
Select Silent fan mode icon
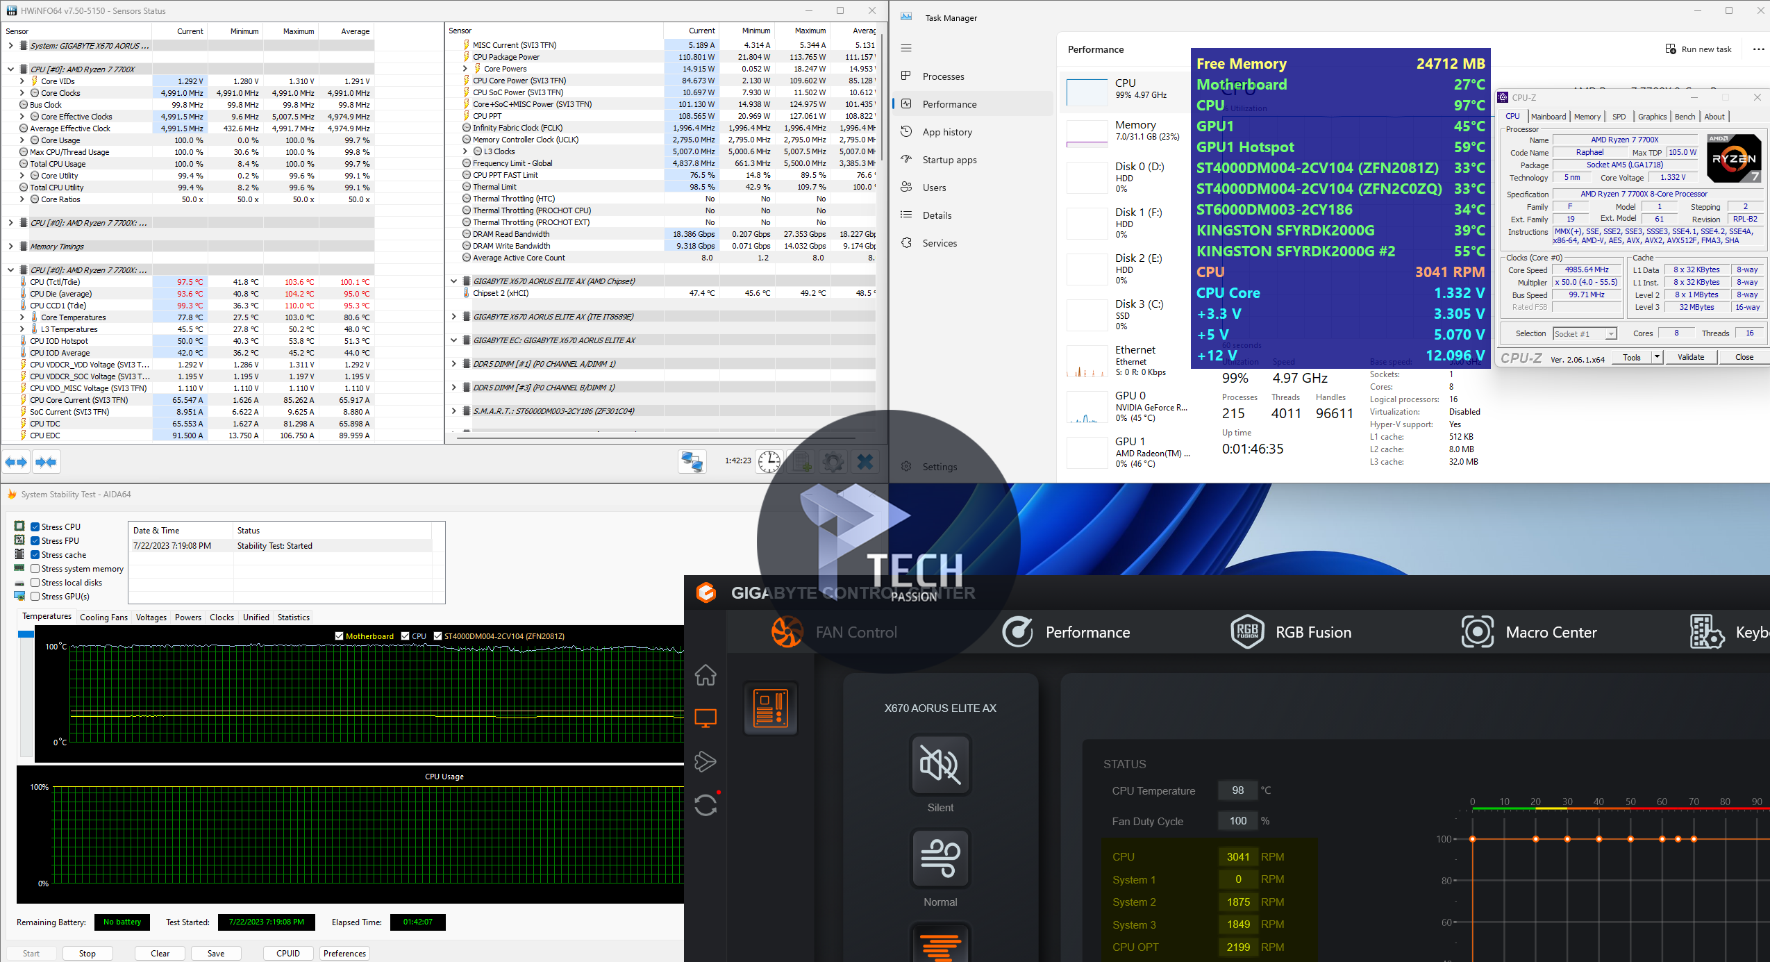[x=940, y=765]
